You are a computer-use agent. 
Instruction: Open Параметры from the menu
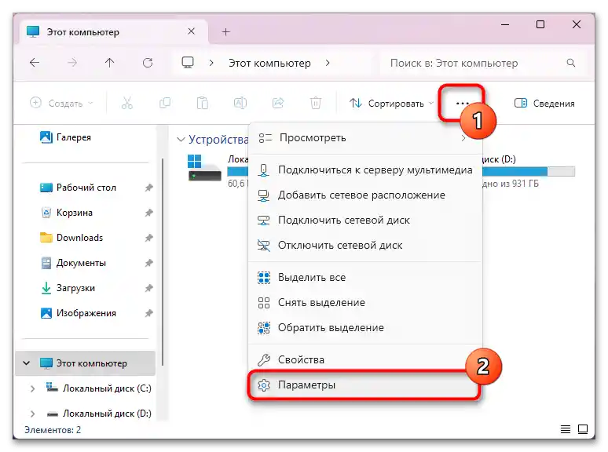pos(364,385)
